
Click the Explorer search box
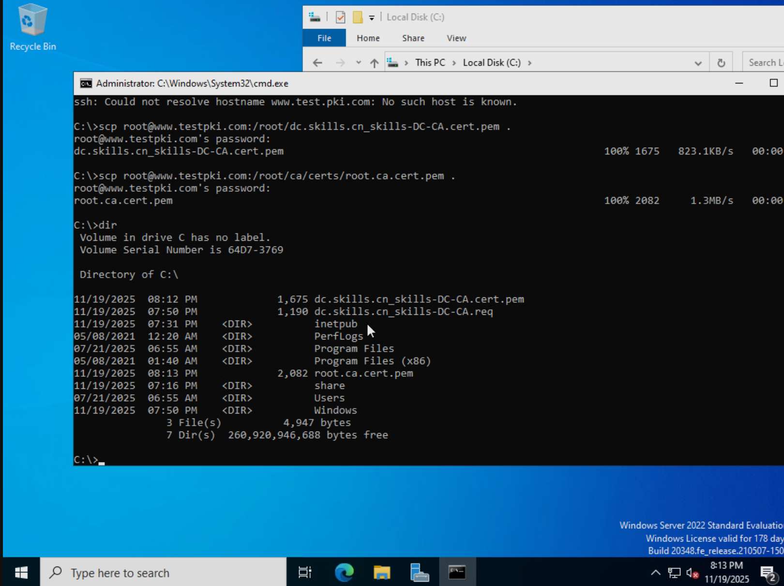(x=764, y=62)
